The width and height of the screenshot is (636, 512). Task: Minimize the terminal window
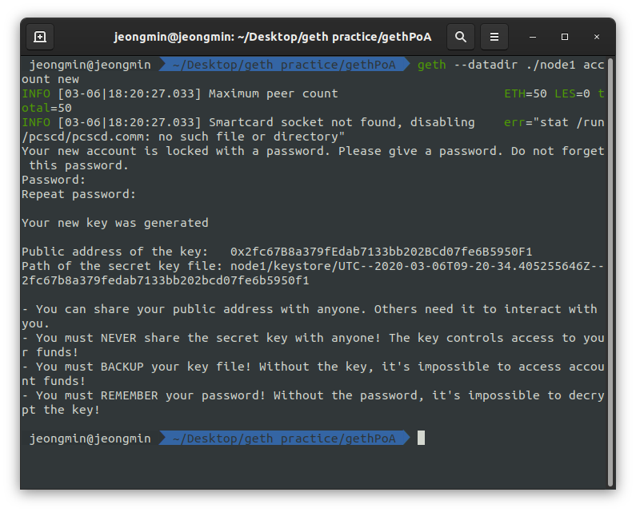pos(533,37)
